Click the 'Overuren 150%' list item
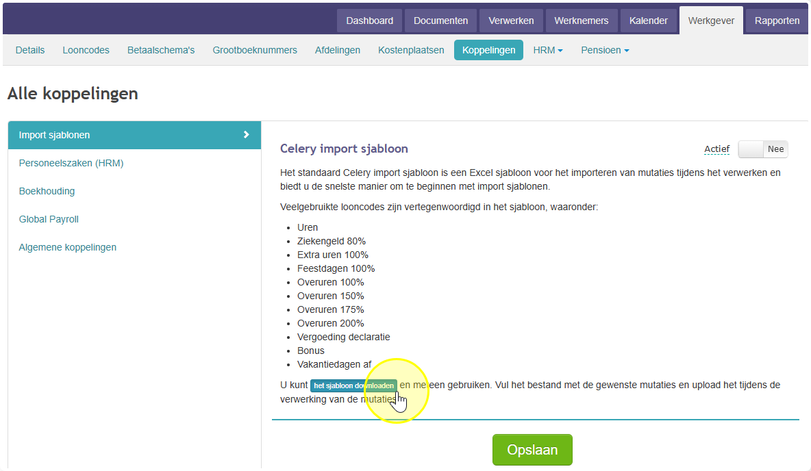811x471 pixels. 331,296
